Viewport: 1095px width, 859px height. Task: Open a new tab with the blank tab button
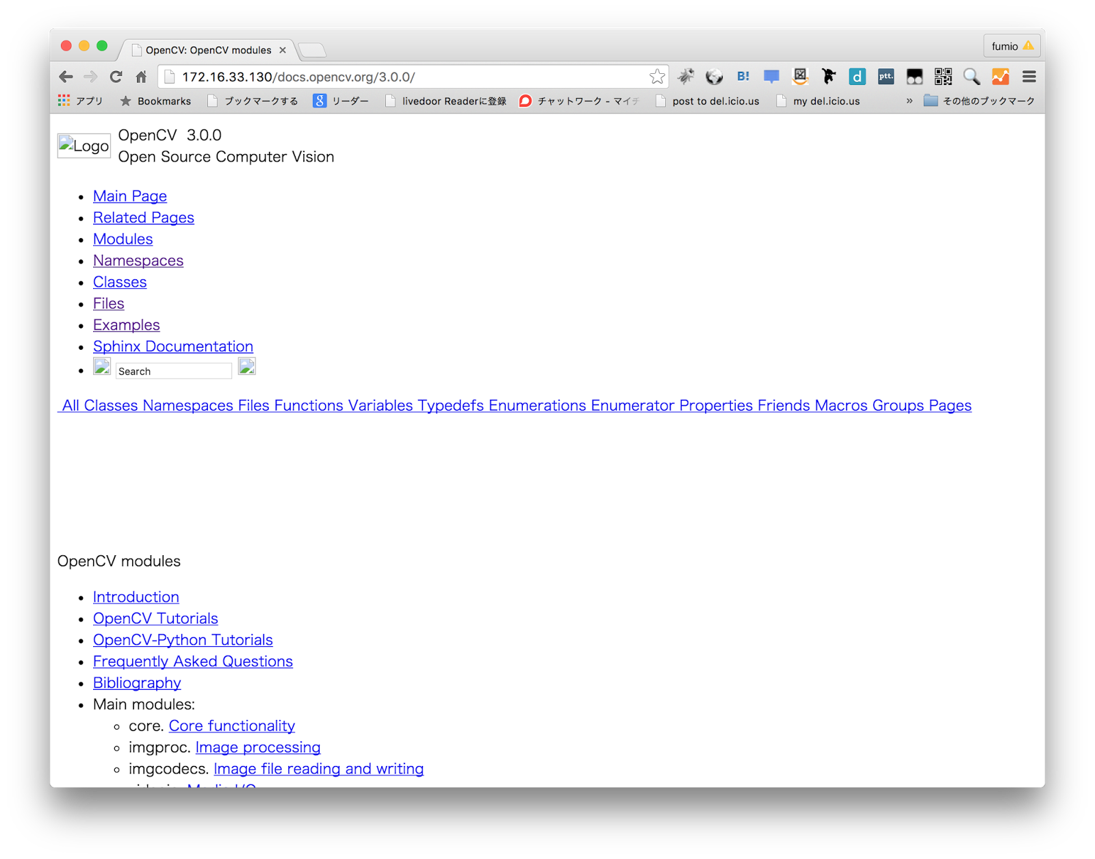click(312, 50)
